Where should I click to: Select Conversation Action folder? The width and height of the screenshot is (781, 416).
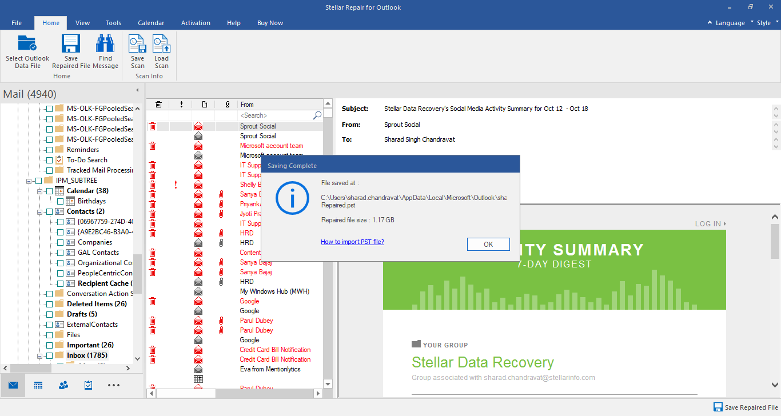point(99,294)
